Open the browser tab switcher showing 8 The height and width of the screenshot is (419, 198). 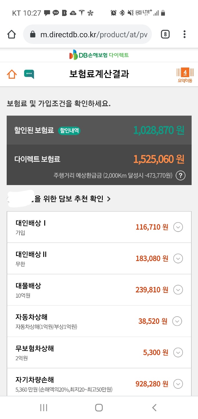[165, 35]
